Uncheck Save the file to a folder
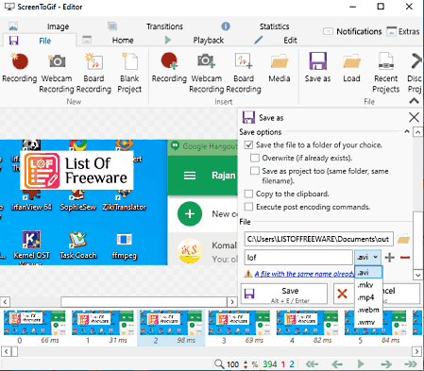Image resolution: width=424 pixels, height=371 pixels. pyautogui.click(x=248, y=145)
